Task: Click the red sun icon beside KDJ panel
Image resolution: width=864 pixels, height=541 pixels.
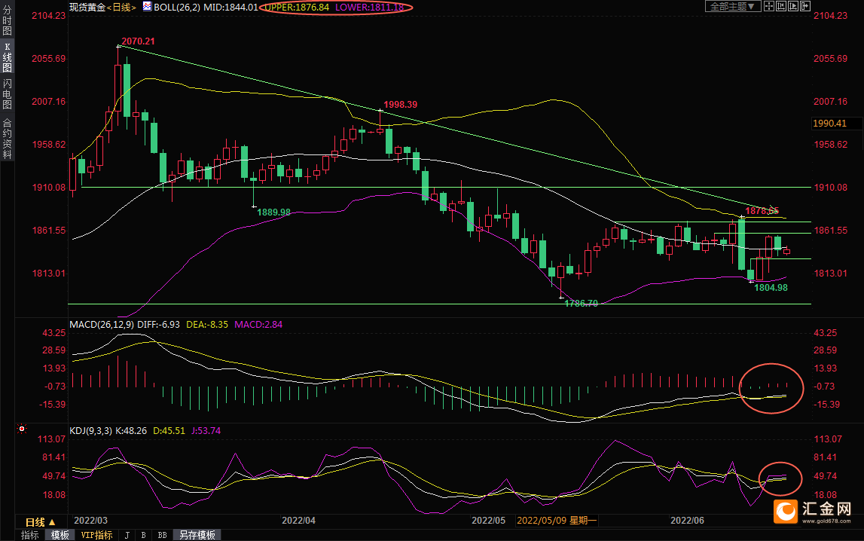Action: point(22,429)
